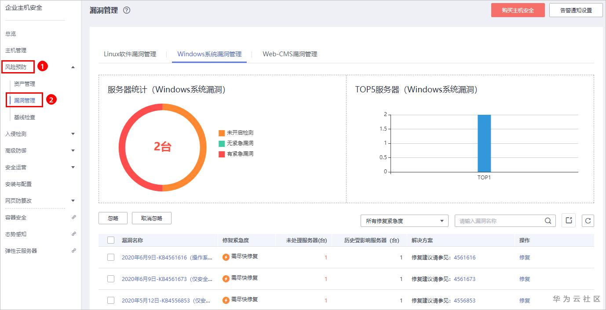
Task: Click the red 有紧急漏洞 legend swatch
Action: point(222,154)
